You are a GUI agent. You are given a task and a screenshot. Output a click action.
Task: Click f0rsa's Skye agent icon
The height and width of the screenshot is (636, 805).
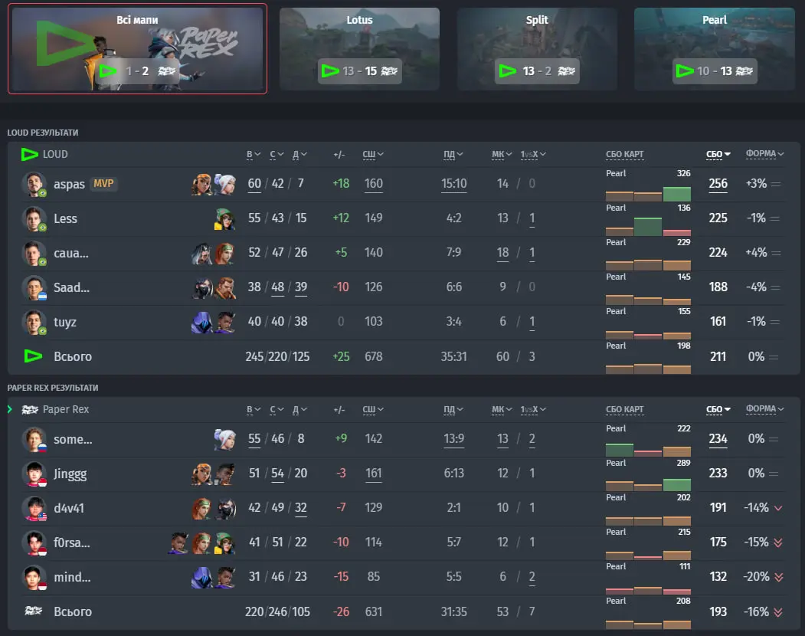(x=201, y=542)
